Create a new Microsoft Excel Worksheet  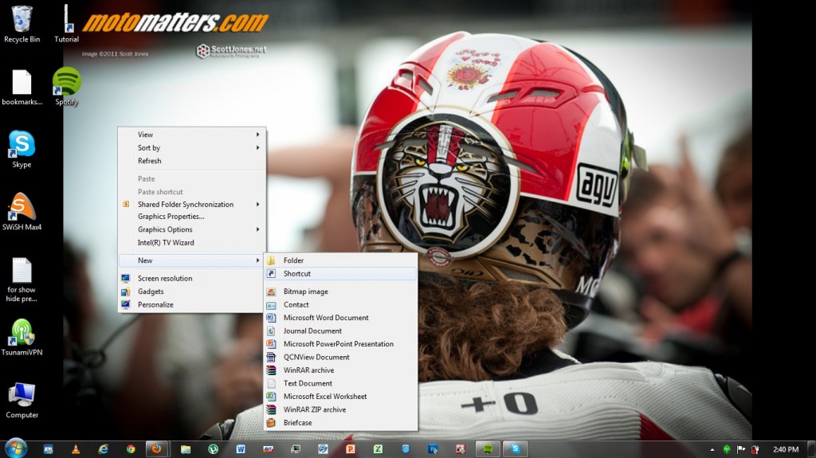[341, 396]
